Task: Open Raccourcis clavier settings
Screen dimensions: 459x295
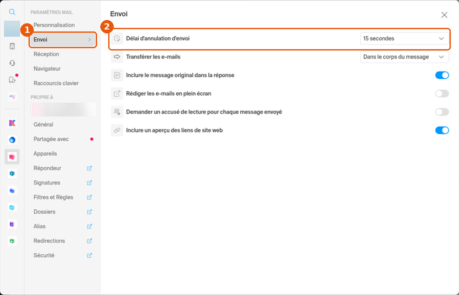Action: (x=56, y=83)
